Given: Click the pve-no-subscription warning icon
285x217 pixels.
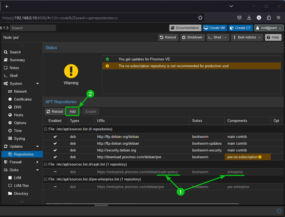Looking at the screenshot, I should click(x=260, y=157).
